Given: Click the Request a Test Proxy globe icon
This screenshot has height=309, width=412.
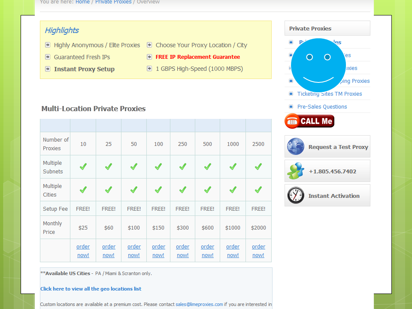Looking at the screenshot, I should [x=296, y=146].
